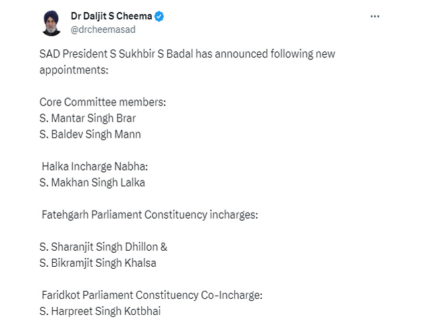428x321 pixels.
Task: Select the name S. Harpreet Singh Kotbhai
Action: point(100,311)
